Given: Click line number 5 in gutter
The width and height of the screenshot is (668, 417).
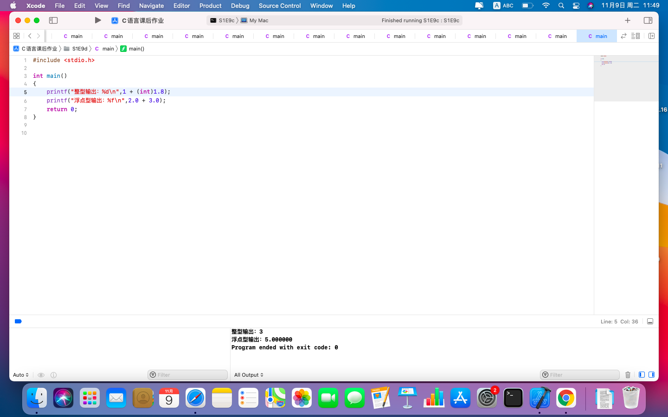Looking at the screenshot, I should coord(26,92).
